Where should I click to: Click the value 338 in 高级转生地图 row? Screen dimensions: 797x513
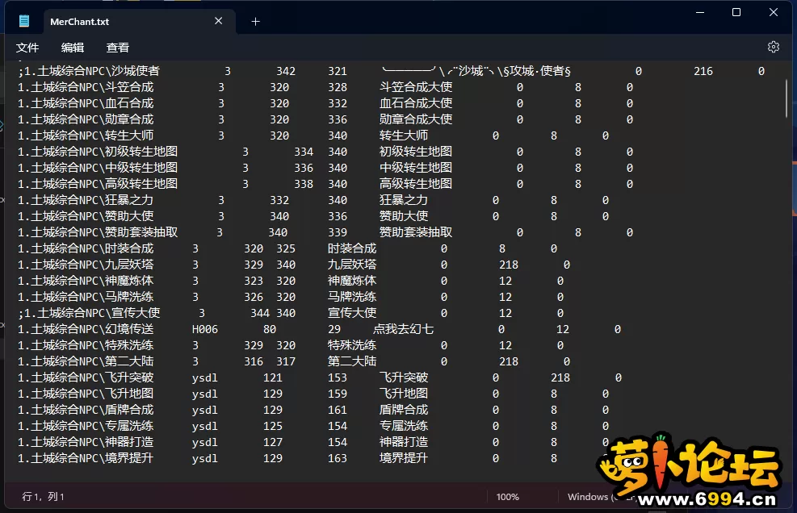coord(304,185)
